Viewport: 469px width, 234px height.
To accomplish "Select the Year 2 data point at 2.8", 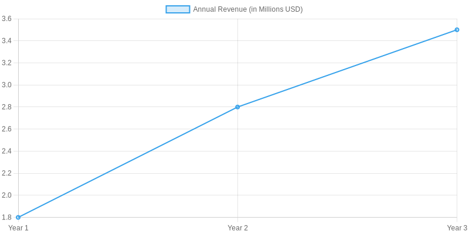I will pos(237,107).
